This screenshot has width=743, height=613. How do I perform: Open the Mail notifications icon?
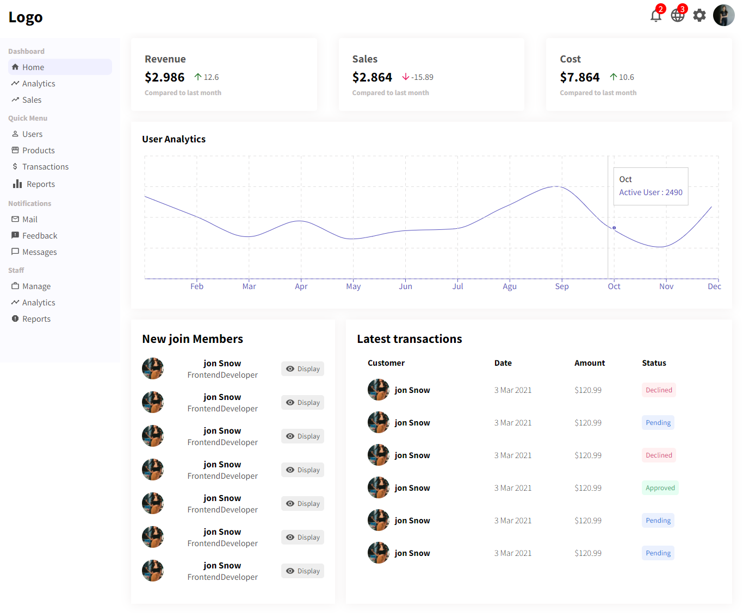click(15, 219)
